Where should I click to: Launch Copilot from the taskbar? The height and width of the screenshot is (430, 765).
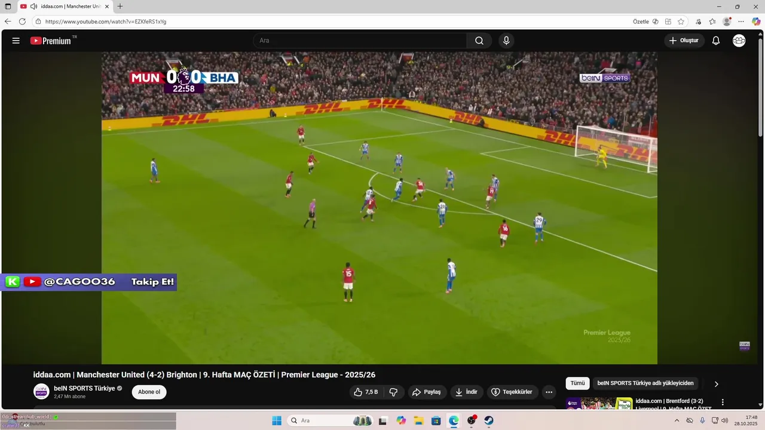pos(401,420)
